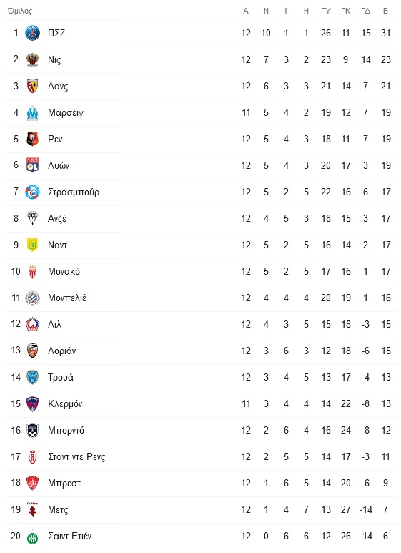
Task: Select the Λιλ team crest
Action: tap(32, 324)
